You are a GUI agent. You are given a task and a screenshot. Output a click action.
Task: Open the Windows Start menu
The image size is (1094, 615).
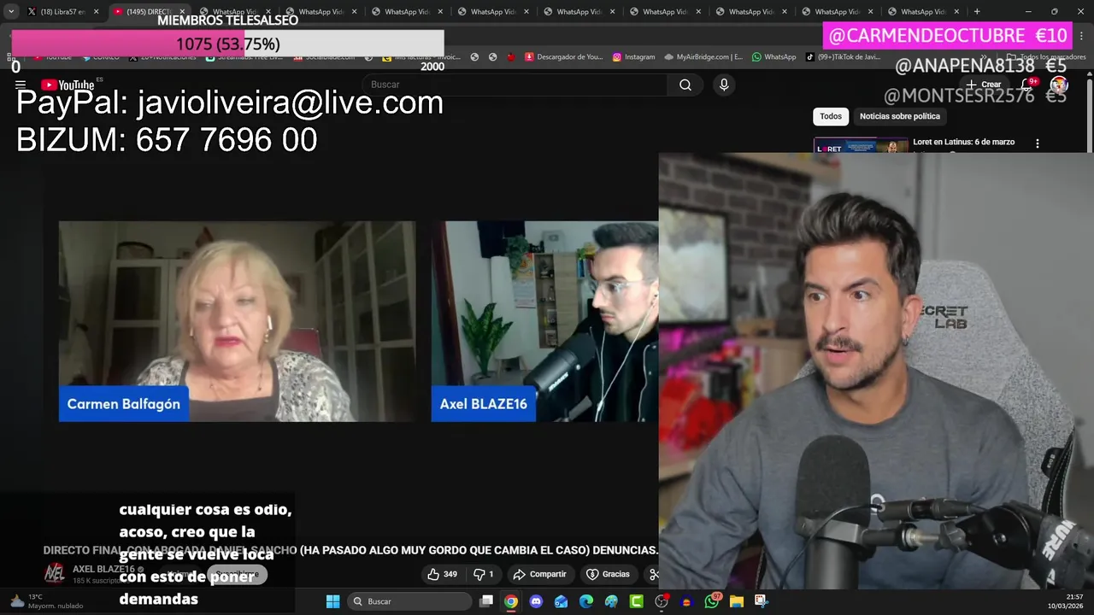(x=333, y=601)
